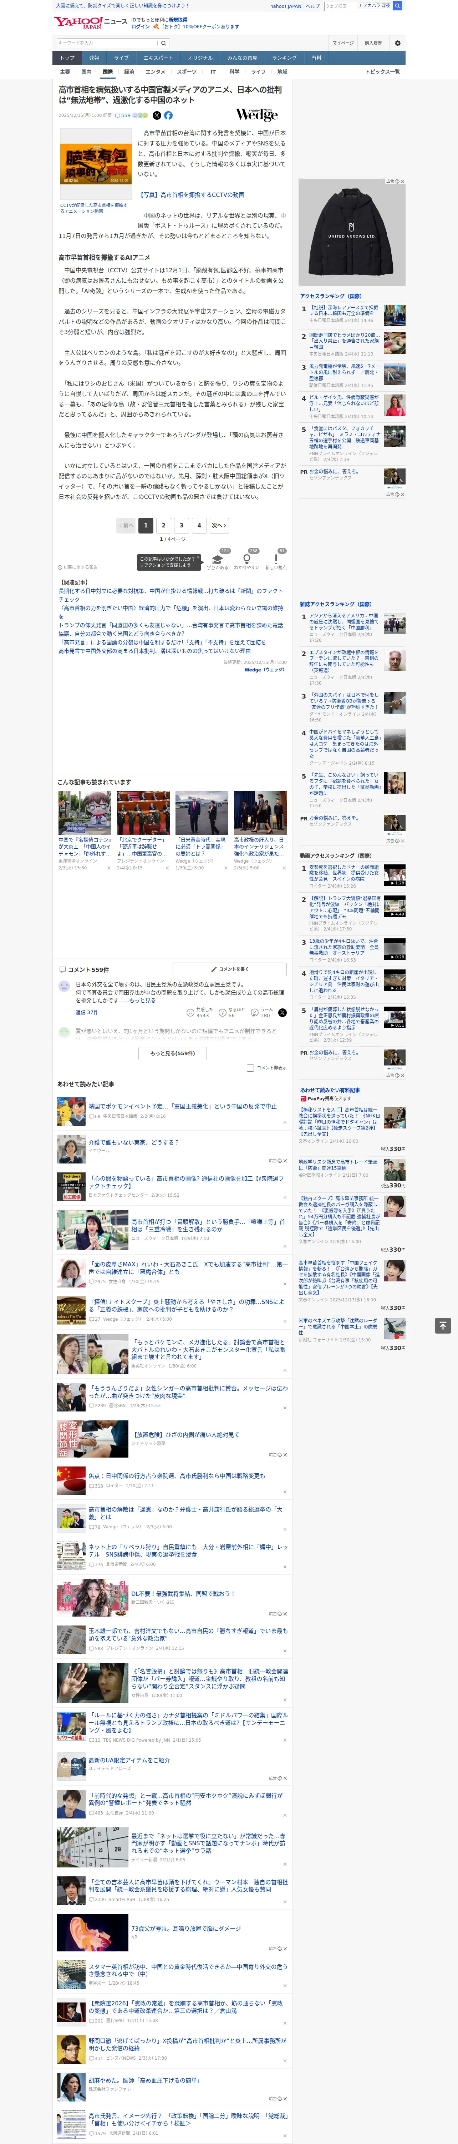Open article 高市首相の解散は「違憲」なのか？
The image size is (458, 2144).
click(185, 1512)
